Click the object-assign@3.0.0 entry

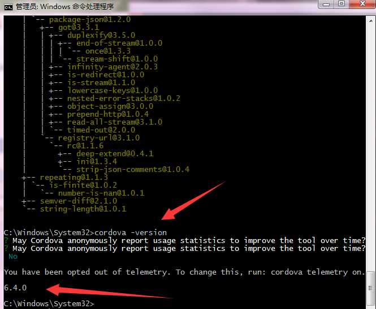click(x=110, y=106)
